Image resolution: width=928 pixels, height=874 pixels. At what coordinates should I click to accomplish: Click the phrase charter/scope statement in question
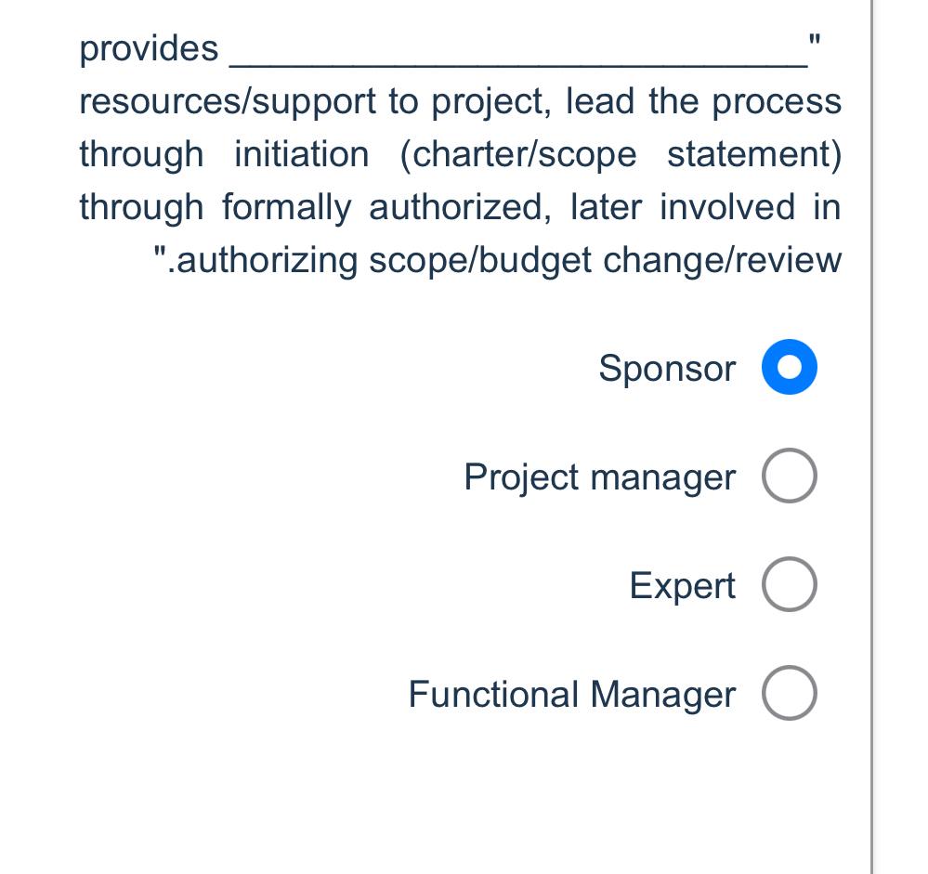(x=622, y=154)
